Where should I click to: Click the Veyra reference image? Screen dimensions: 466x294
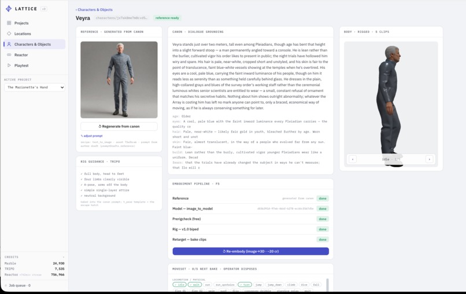pyautogui.click(x=119, y=80)
